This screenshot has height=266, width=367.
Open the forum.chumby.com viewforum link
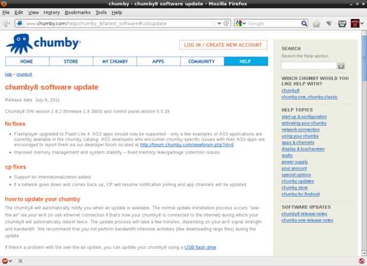187,145
